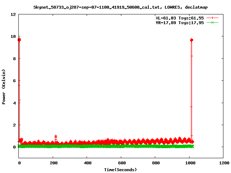This screenshot has height=173, width=231.
Task: Click the small red bump of markers near time 200
Action: 56,138
